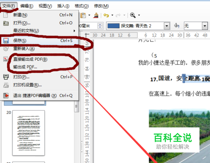Click the paint bucket fill icon
The height and width of the screenshot is (163, 210).
pyautogui.click(x=177, y=26)
